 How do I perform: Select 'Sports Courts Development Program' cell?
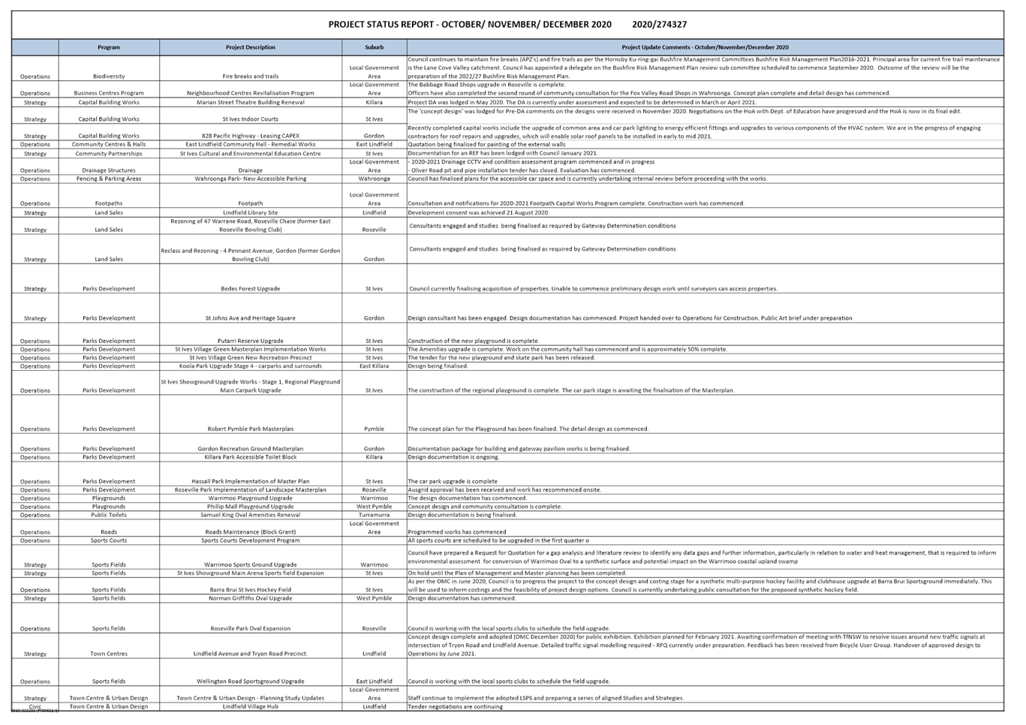tap(251, 540)
